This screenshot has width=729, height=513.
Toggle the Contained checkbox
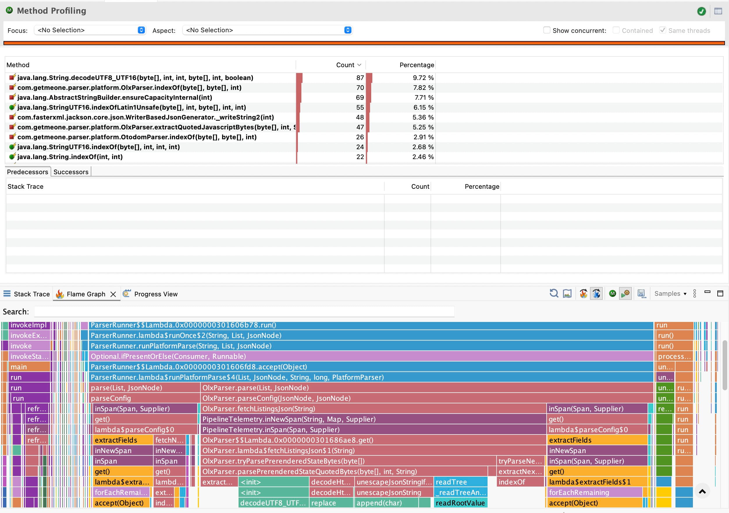(616, 30)
